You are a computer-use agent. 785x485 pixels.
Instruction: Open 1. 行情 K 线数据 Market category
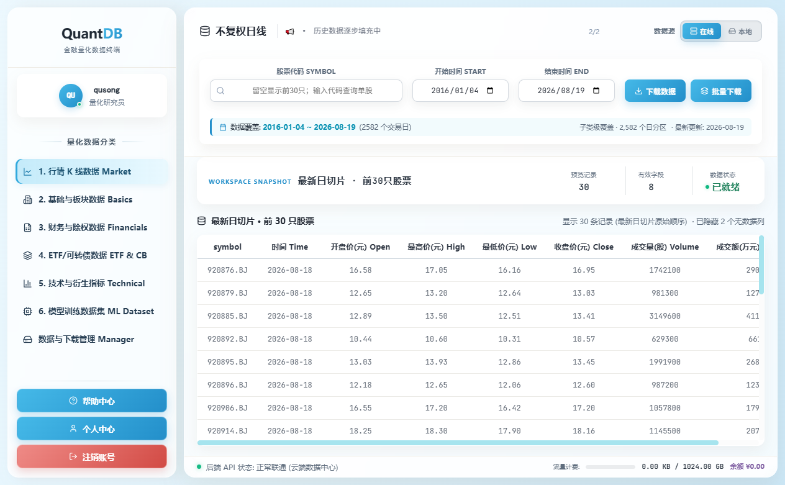click(92, 171)
